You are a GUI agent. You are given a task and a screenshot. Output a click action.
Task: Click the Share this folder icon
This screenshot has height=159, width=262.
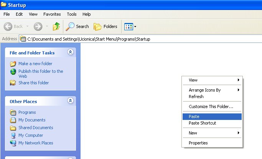13,83
